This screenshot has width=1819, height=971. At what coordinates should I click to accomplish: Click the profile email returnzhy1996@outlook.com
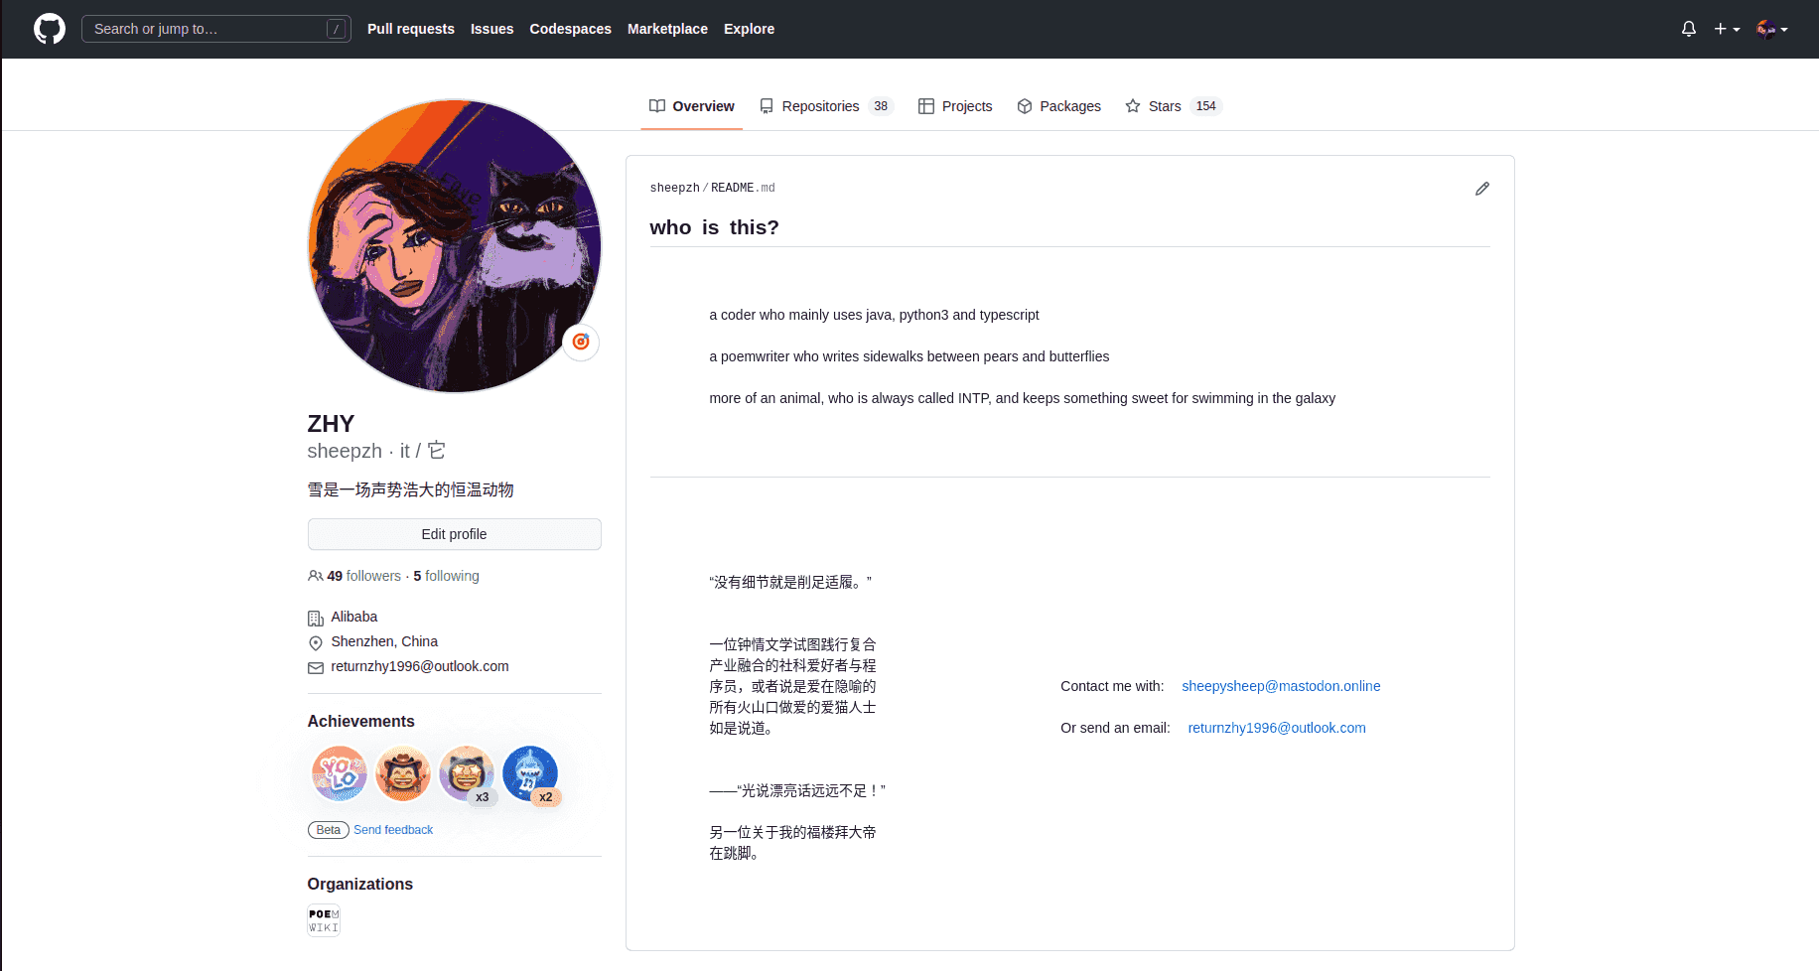420,666
